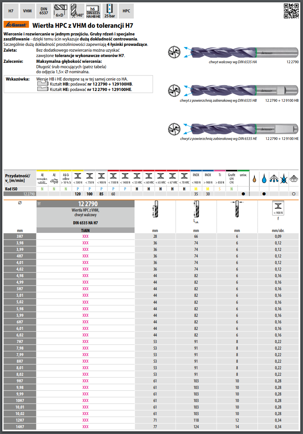Select the DIN 6537 standard badge

click(x=44, y=11)
